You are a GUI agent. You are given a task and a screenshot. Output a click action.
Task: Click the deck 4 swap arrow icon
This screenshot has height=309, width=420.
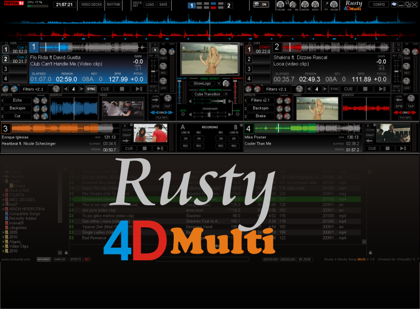[x=370, y=141]
